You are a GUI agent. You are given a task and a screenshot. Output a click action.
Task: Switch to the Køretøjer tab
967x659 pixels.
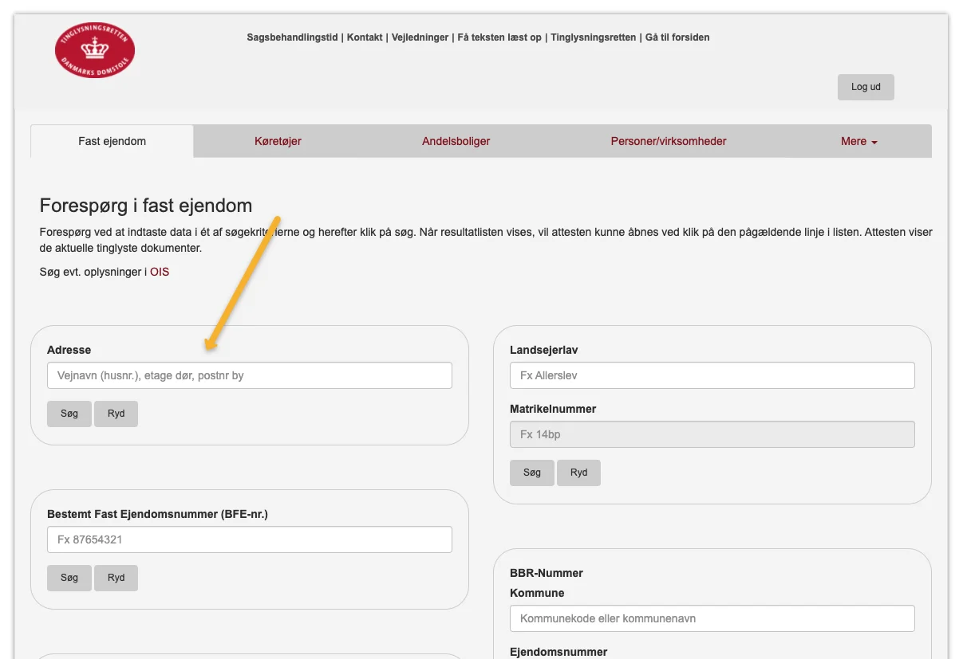(278, 141)
